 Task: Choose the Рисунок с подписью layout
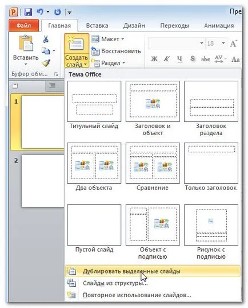[x=211, y=232]
